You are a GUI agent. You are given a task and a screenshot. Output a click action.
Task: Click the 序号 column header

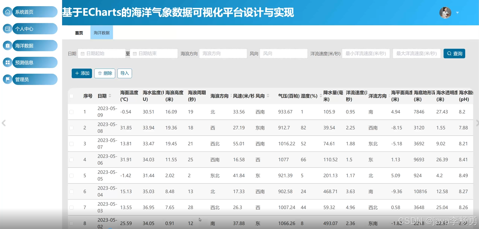pos(88,96)
